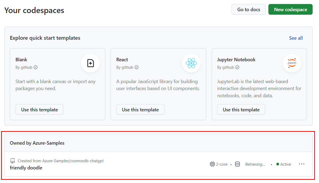Click the database storage icon
This screenshot has height=183, width=319.
237,164
